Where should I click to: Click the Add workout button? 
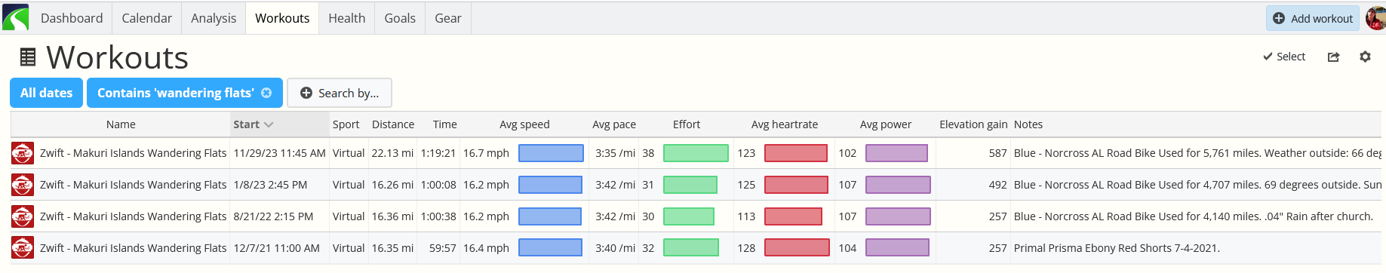(1313, 18)
